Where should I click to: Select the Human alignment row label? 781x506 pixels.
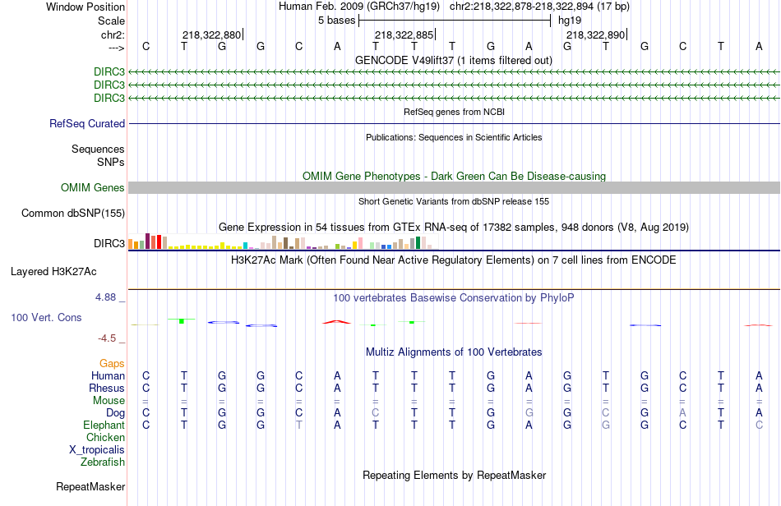pos(108,375)
